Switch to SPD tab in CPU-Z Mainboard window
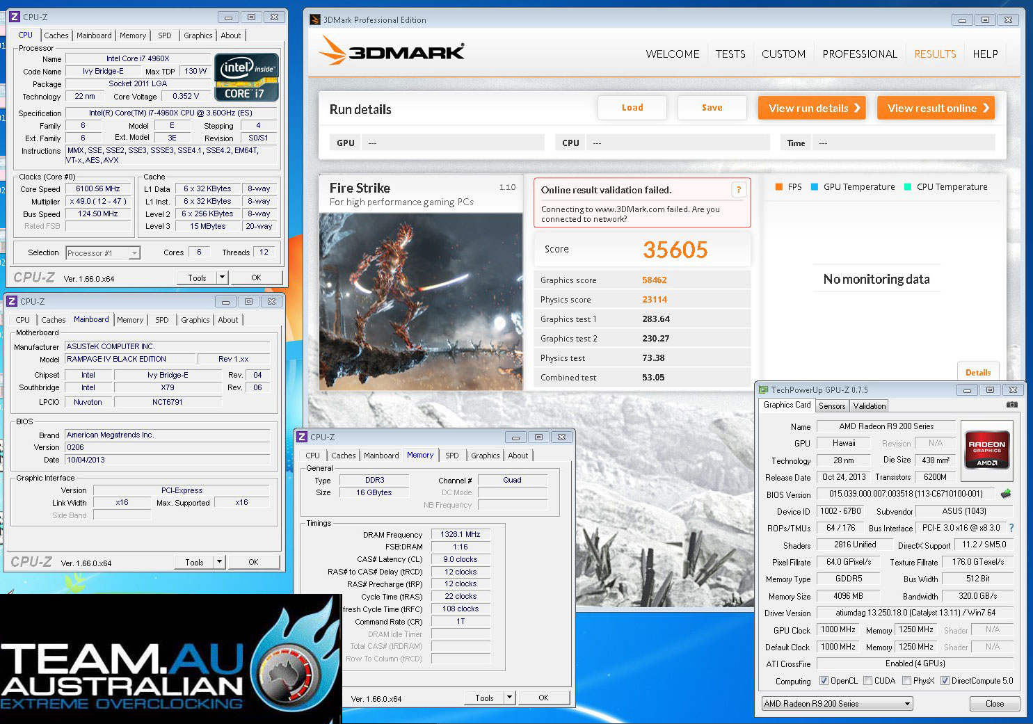The height and width of the screenshot is (724, 1033). (162, 320)
